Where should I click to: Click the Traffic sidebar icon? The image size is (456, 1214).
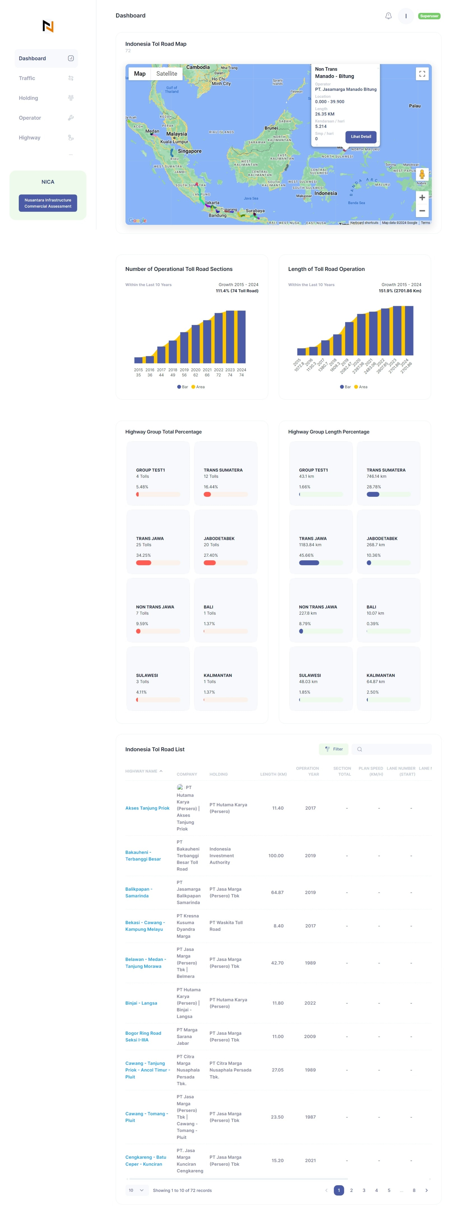71,78
